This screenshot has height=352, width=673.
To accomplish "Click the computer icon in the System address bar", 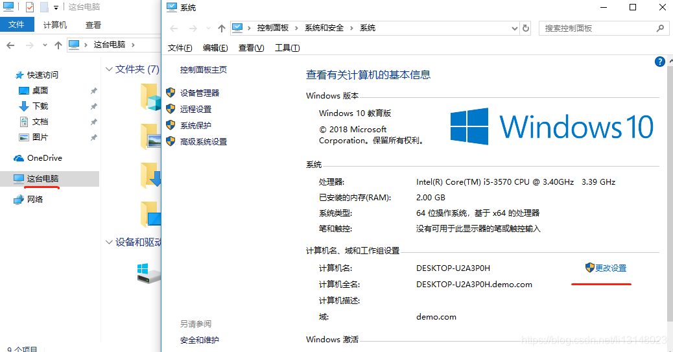I will pos(237,28).
